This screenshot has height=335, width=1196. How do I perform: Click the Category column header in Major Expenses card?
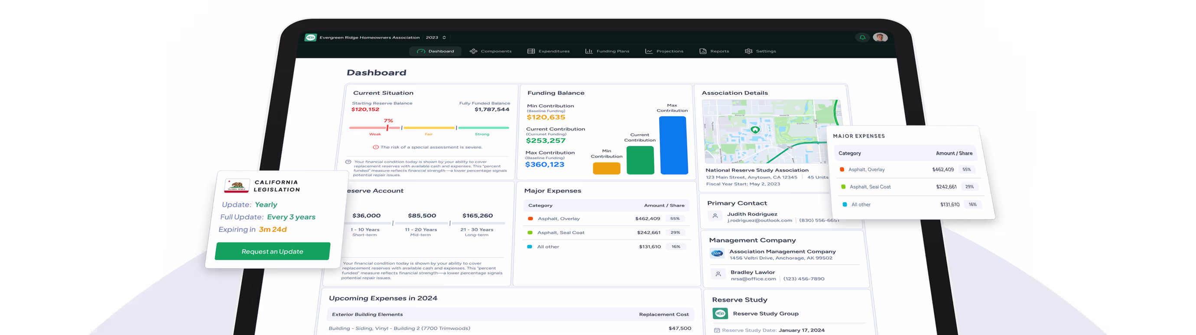tap(540, 205)
